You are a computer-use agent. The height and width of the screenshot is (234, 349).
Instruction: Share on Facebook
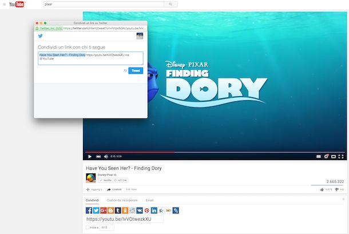tap(89, 211)
